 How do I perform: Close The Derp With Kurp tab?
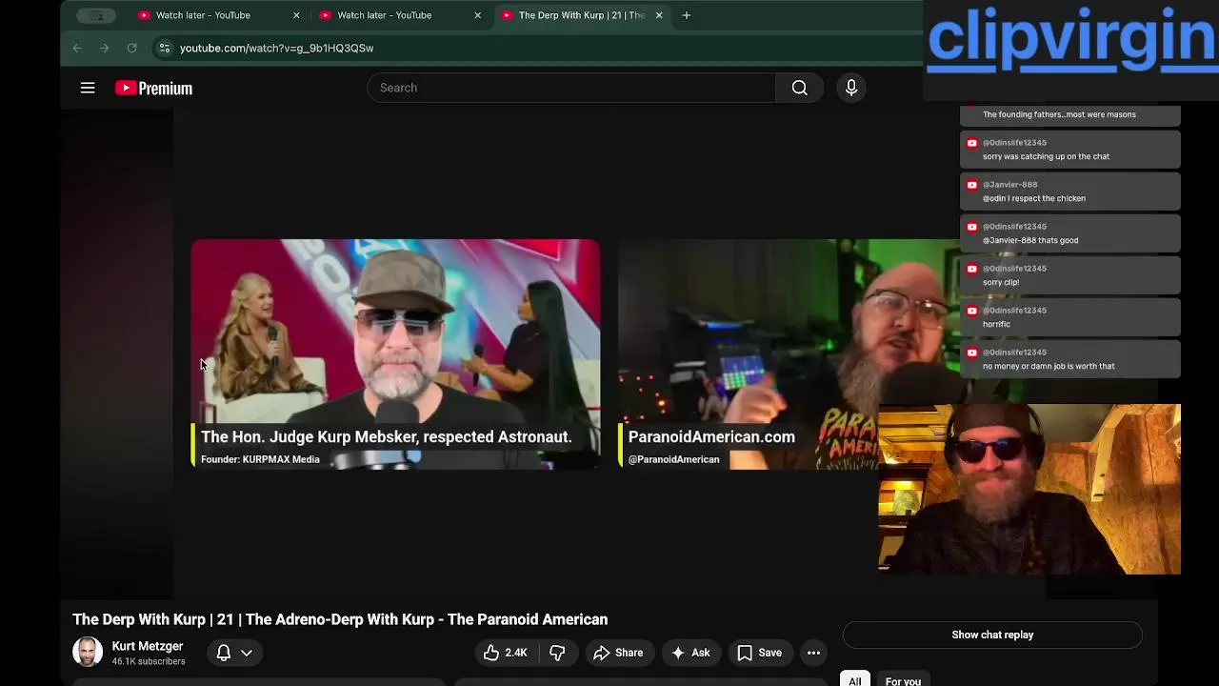point(659,15)
